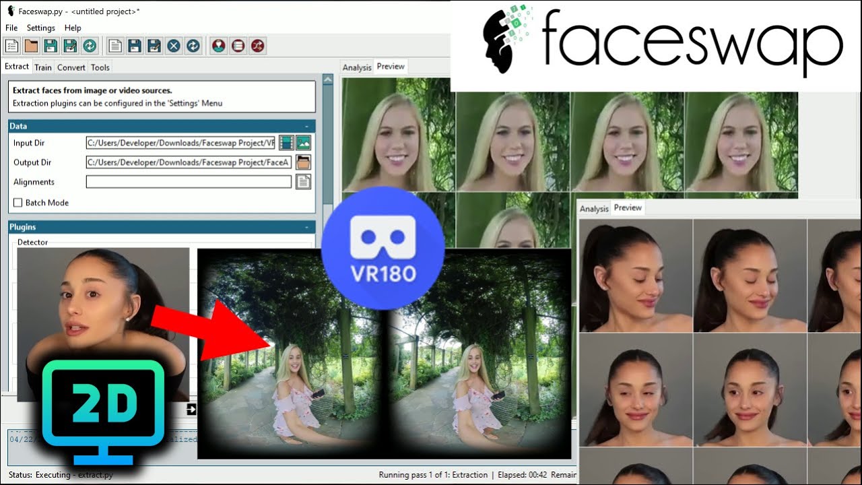
Task: Open a project with the folder icon
Action: tap(31, 46)
